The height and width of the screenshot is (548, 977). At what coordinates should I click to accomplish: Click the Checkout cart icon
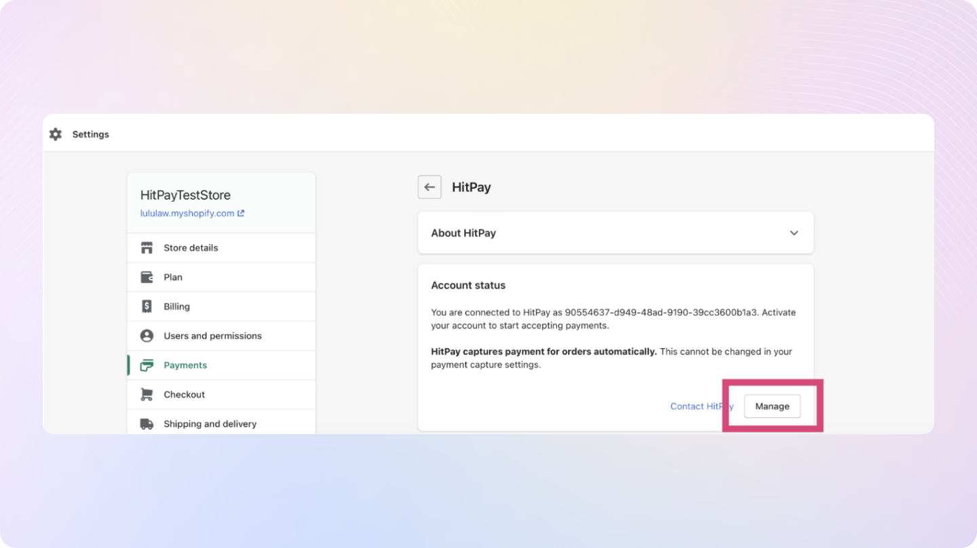click(147, 394)
